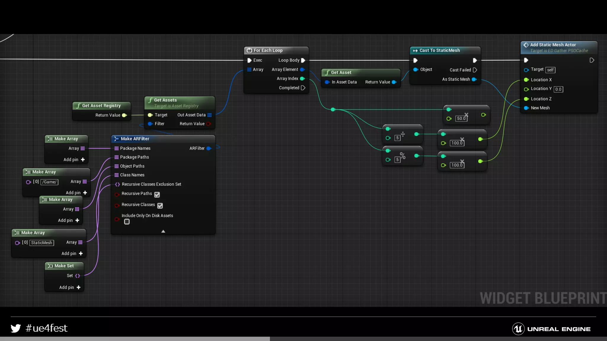The width and height of the screenshot is (607, 341).
Task: Add a pin to the StaticMesh Make Array node
Action: coord(81,253)
